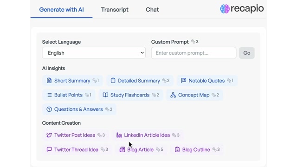Click the Bullet Points list icon
The image size is (297, 167).
49,95
